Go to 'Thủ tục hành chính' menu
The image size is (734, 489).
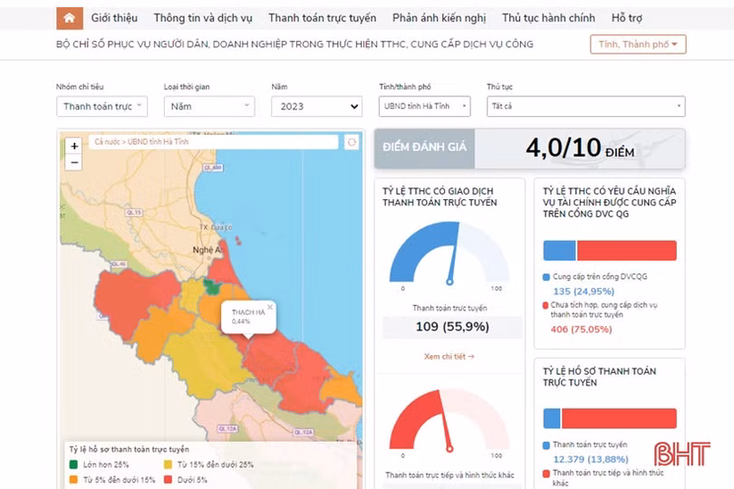(x=548, y=18)
